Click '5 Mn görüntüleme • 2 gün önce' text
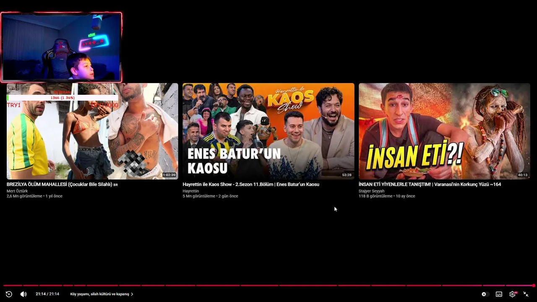 (210, 196)
